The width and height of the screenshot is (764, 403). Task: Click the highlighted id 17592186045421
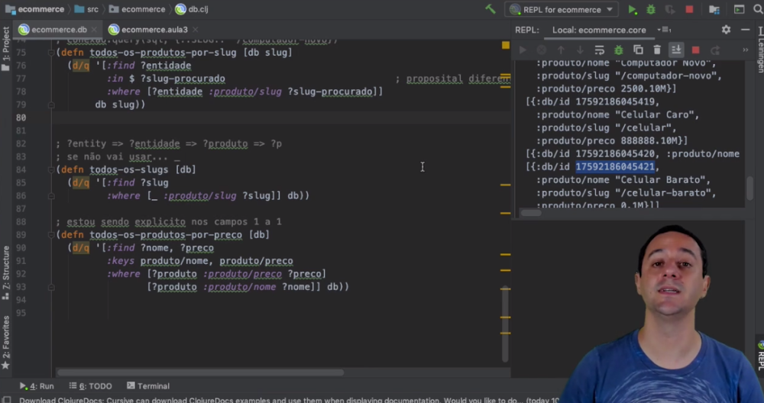coord(615,167)
